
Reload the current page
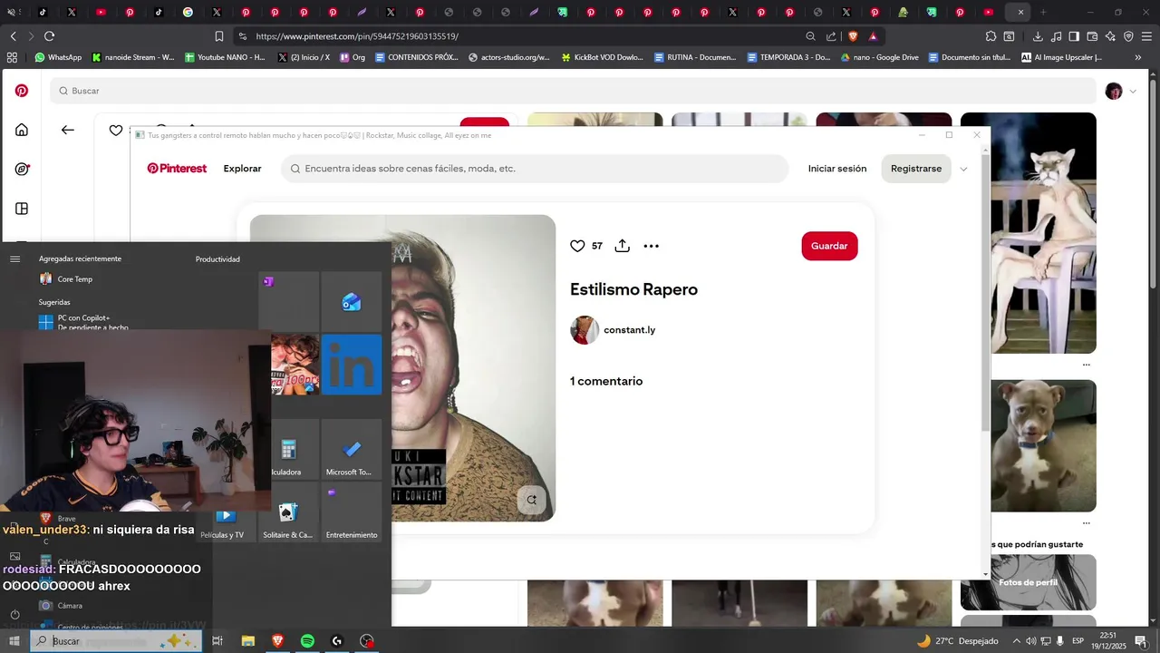click(x=49, y=36)
